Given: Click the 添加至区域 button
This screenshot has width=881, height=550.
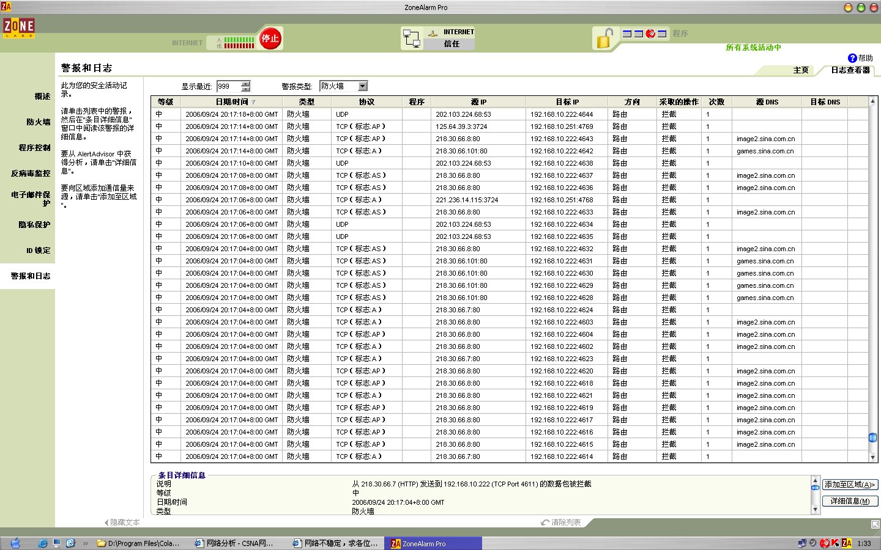Looking at the screenshot, I should point(850,485).
